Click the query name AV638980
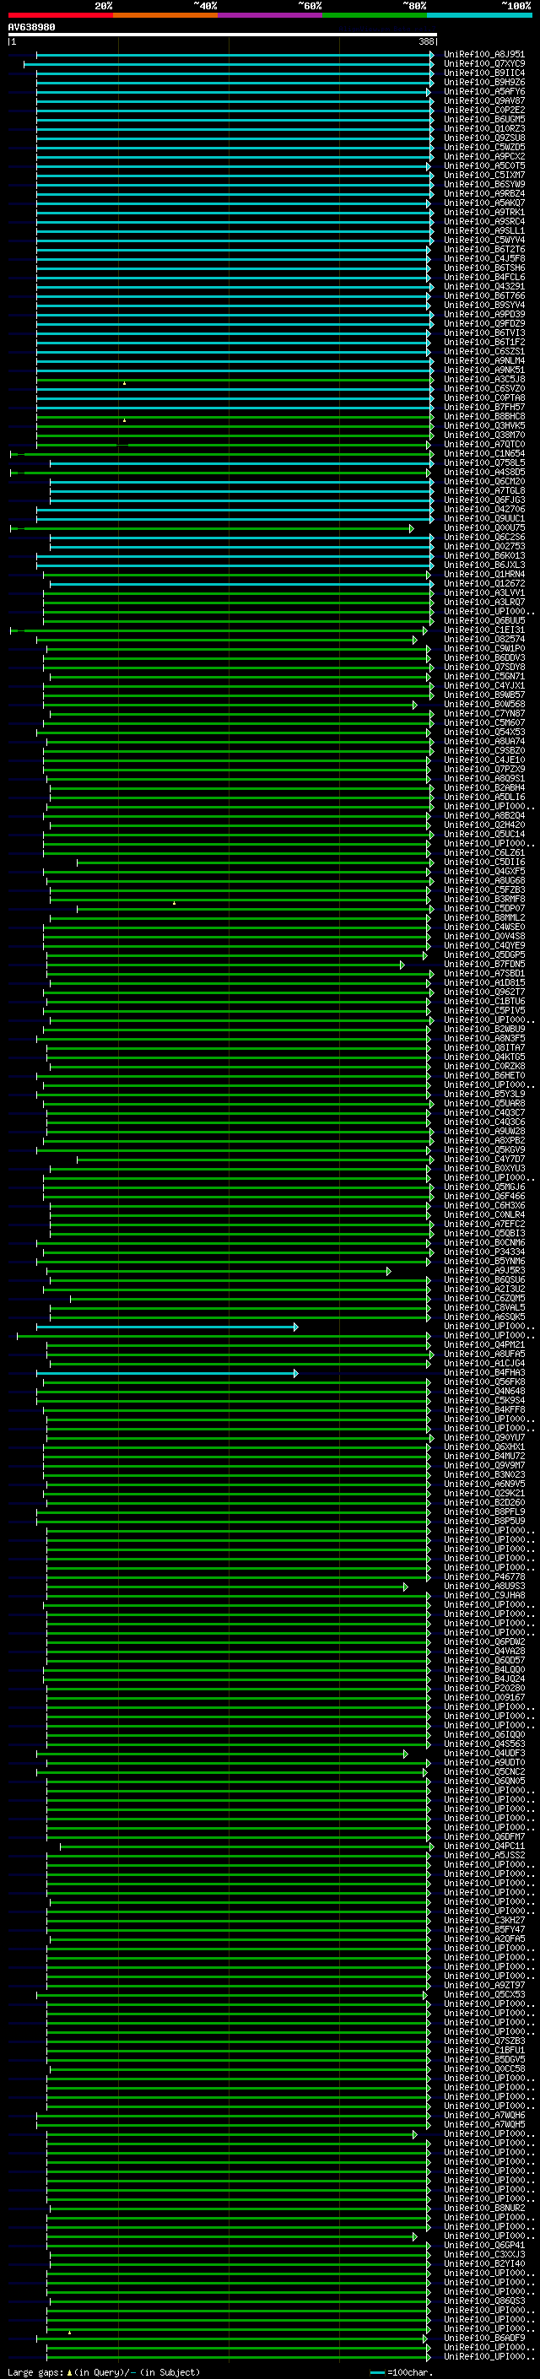The height and width of the screenshot is (2379, 540). pyautogui.click(x=31, y=28)
